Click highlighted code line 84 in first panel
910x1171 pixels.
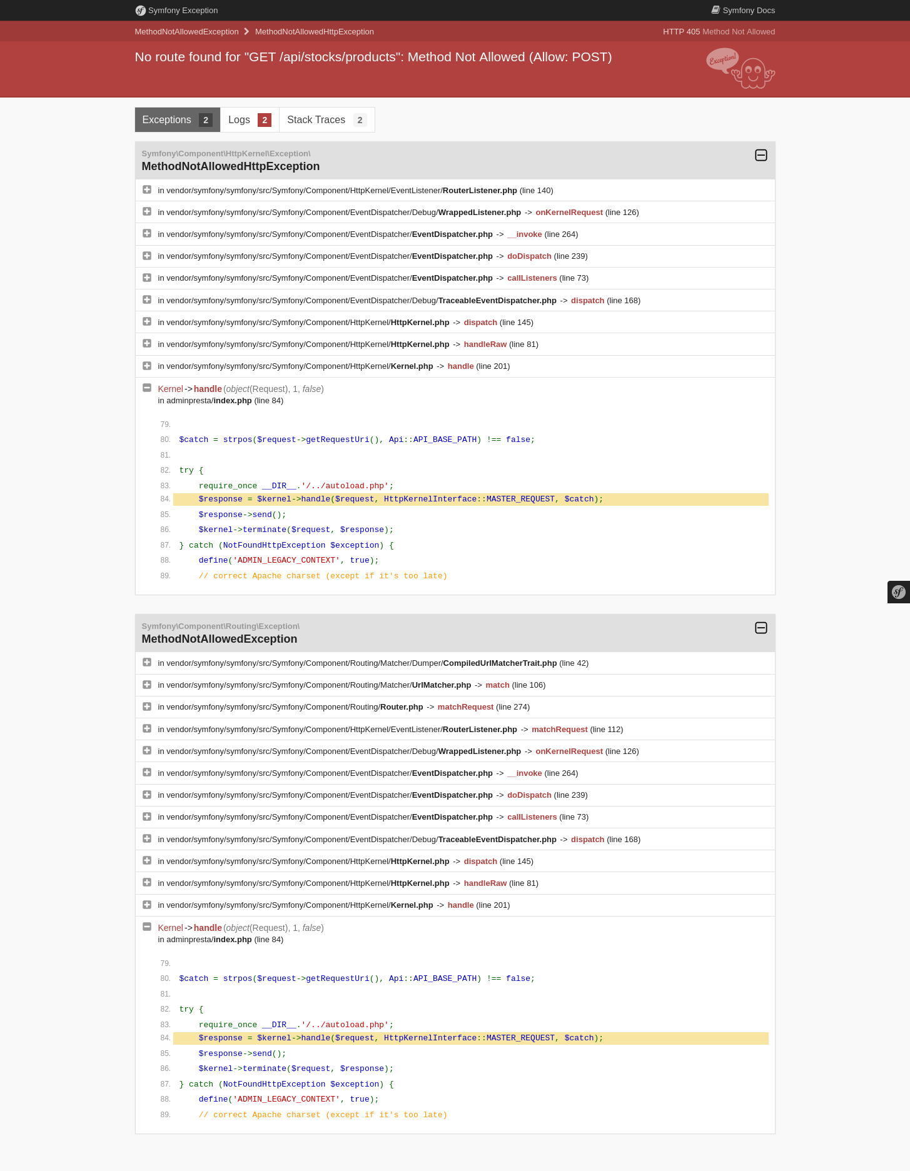(471, 499)
